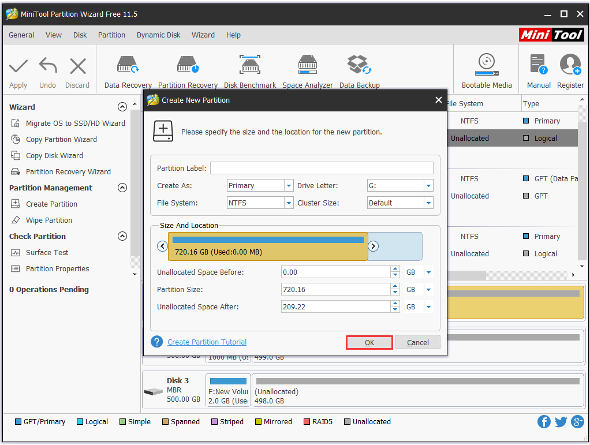Change unit for Unallocated Space After
The height and width of the screenshot is (445, 590).
click(x=428, y=307)
